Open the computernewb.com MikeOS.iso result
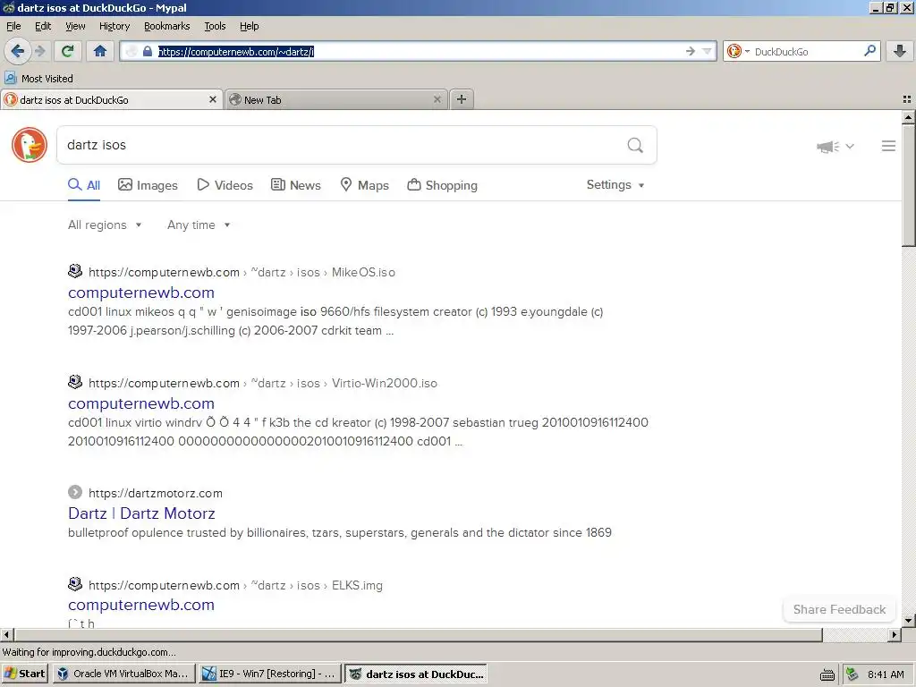This screenshot has height=687, width=916. (140, 293)
